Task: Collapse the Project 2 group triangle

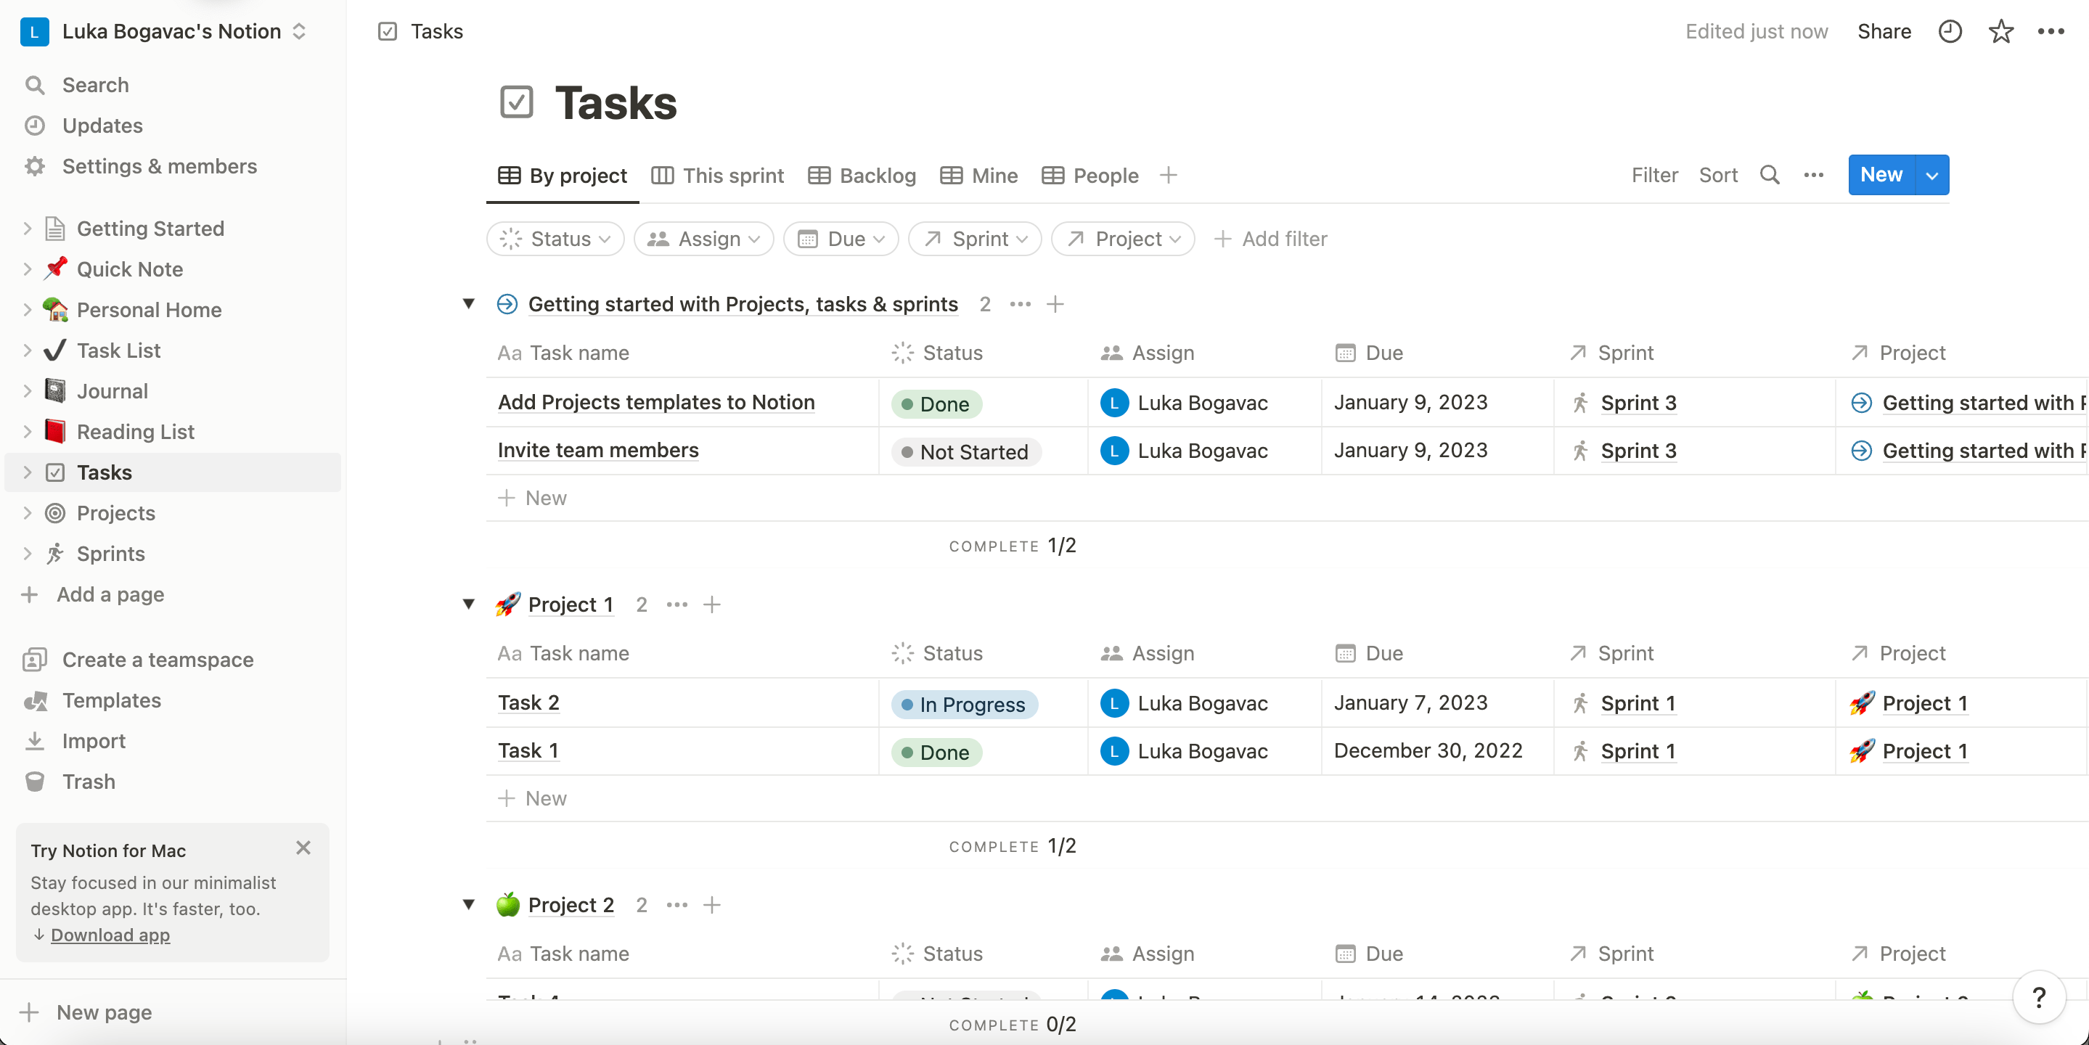Action: coord(469,905)
